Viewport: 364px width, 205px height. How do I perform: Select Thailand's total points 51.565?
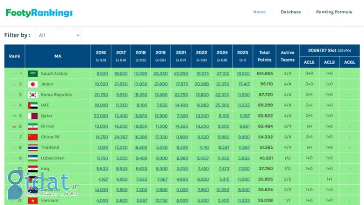[x=266, y=147]
